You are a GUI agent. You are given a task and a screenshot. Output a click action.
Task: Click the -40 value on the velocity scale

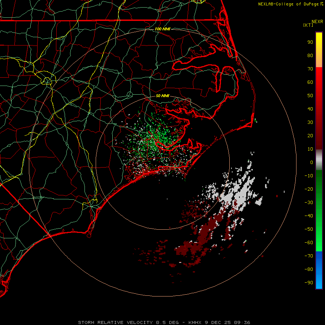[309, 216]
